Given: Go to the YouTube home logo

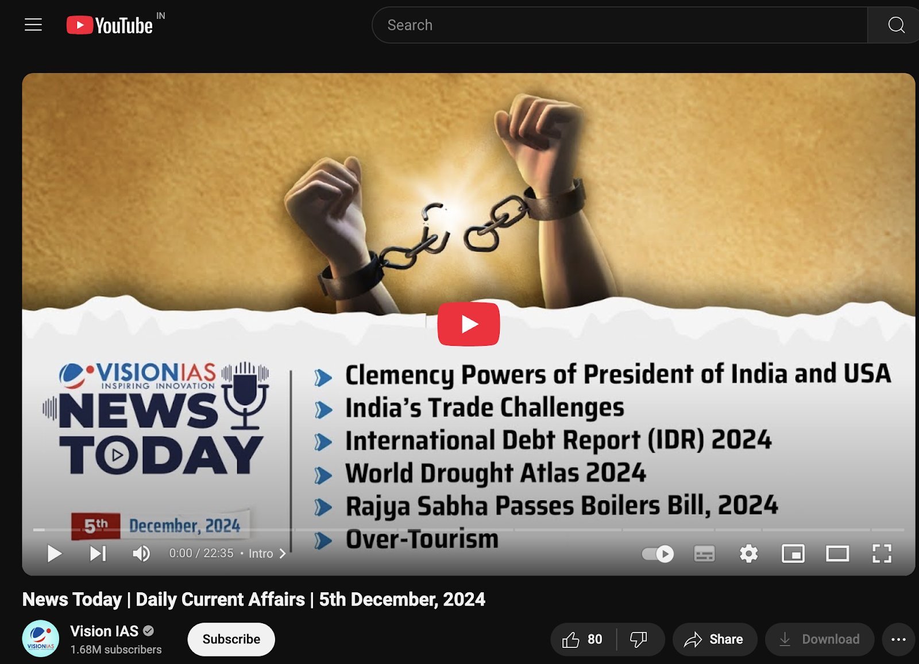Looking at the screenshot, I should click(110, 25).
